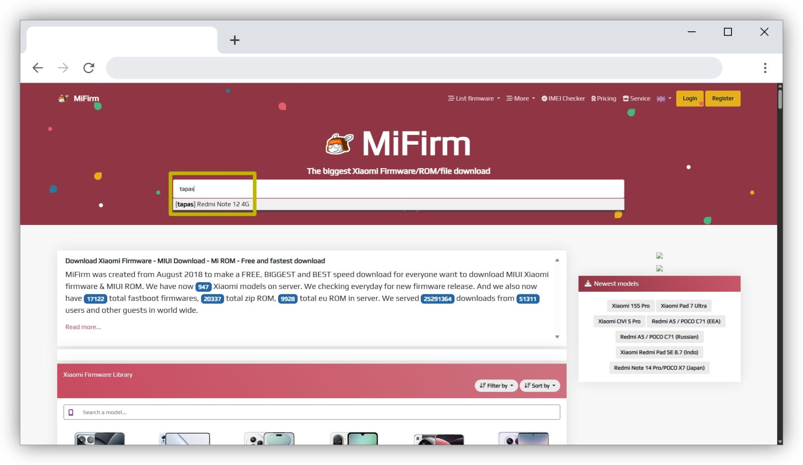Click the 17122 fastboot firmwares badge
Image resolution: width=803 pixels, height=465 pixels.
95,299
